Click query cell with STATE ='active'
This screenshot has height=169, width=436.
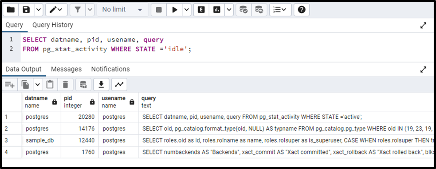point(287,117)
